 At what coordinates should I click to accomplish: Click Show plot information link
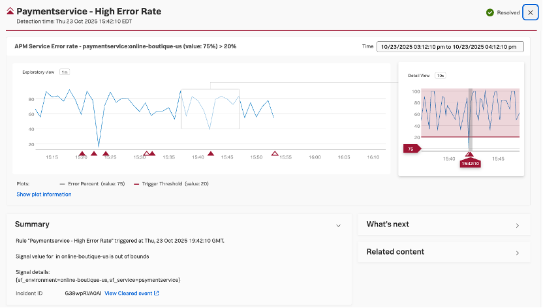click(x=44, y=194)
